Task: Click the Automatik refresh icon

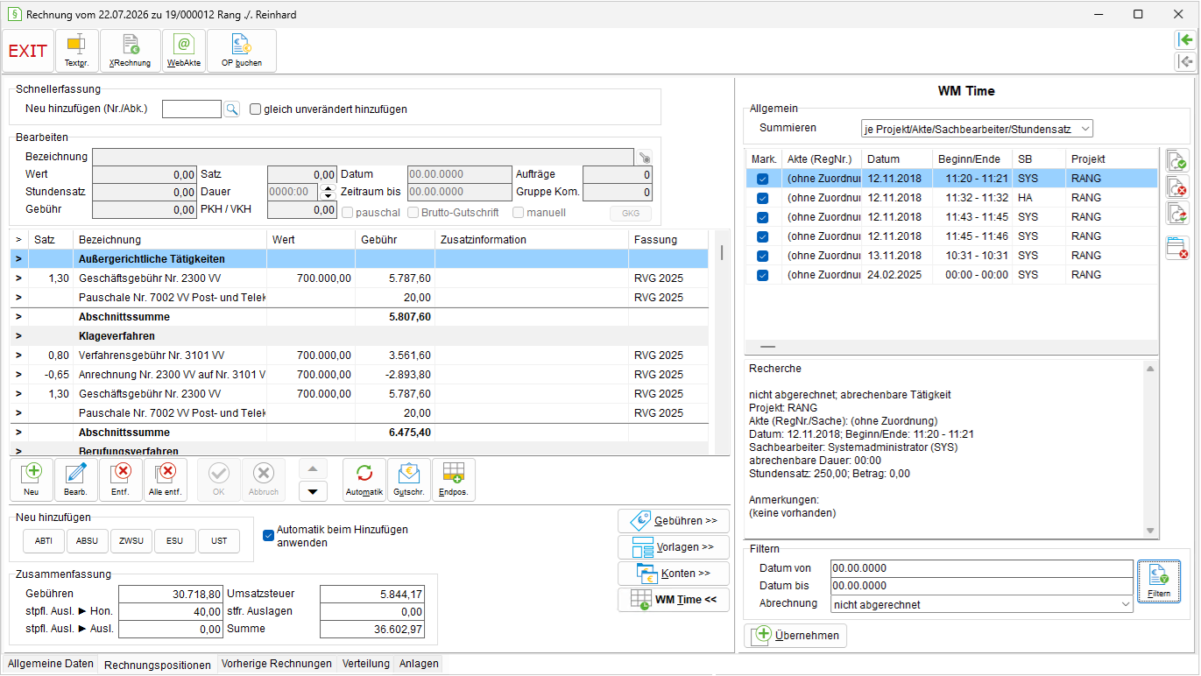Action: point(364,480)
